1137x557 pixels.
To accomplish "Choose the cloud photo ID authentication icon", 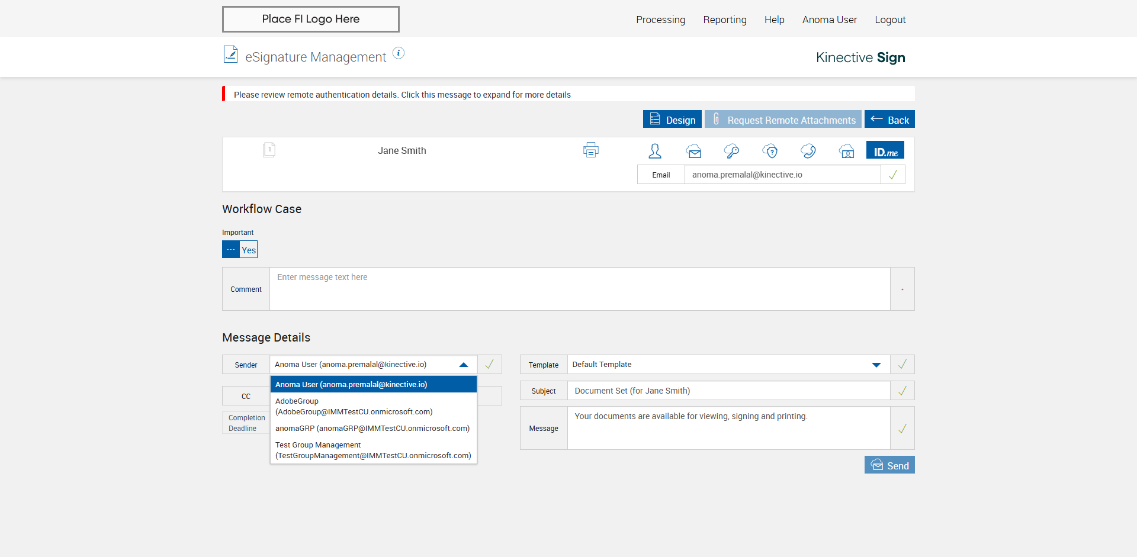I will 846,152.
